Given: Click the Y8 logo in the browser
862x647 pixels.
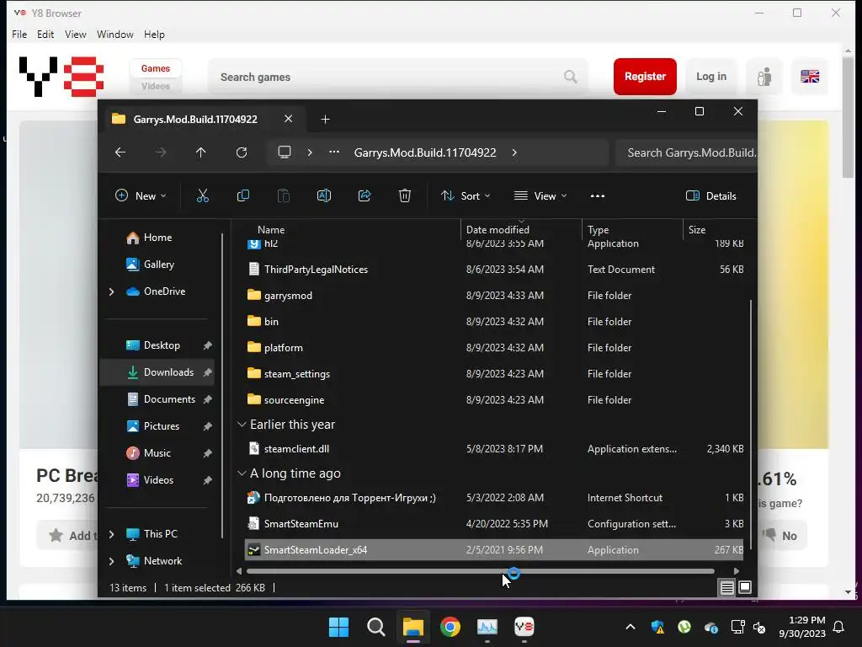Looking at the screenshot, I should coord(61,77).
